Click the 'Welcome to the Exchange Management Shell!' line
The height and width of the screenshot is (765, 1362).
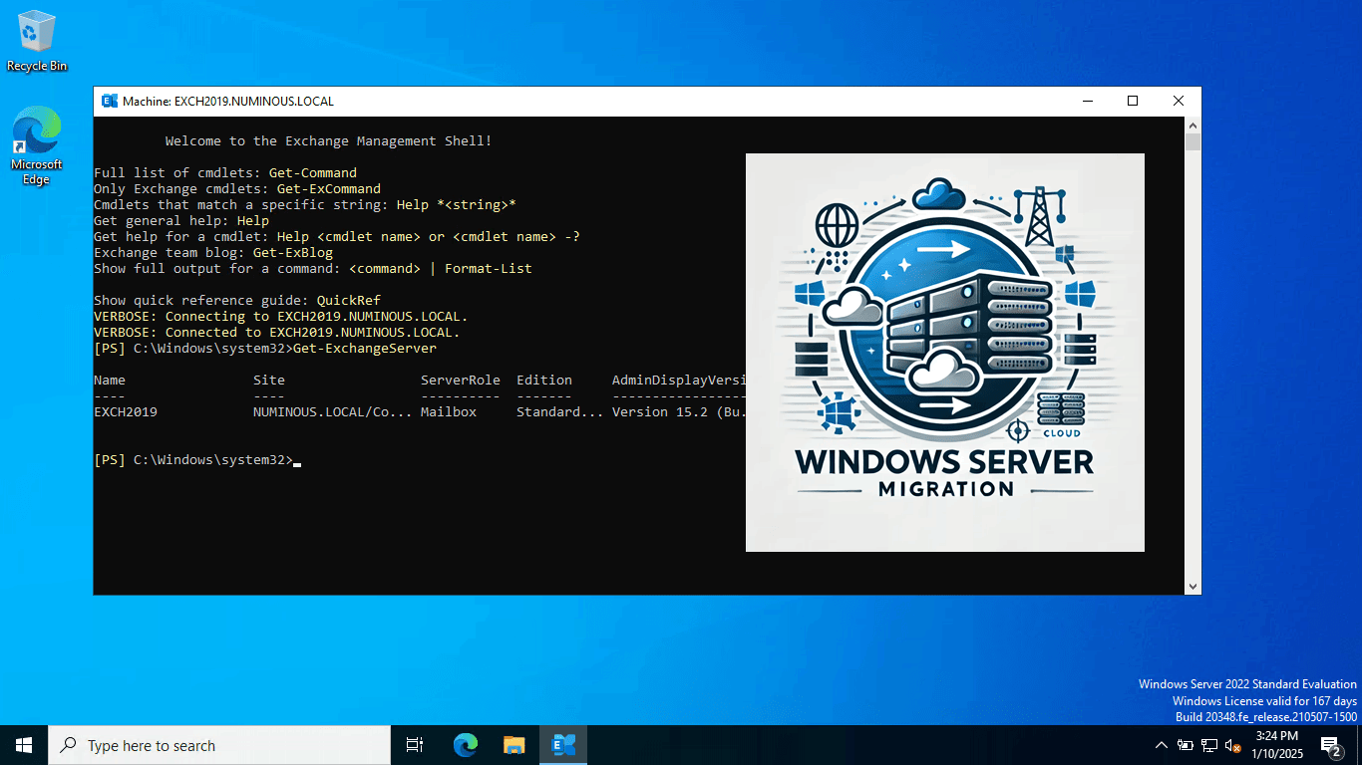pos(329,141)
